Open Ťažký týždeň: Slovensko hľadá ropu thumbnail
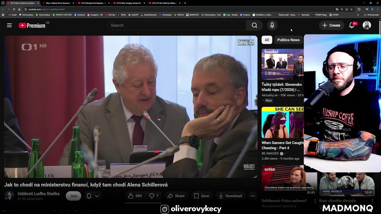 pos(282,64)
